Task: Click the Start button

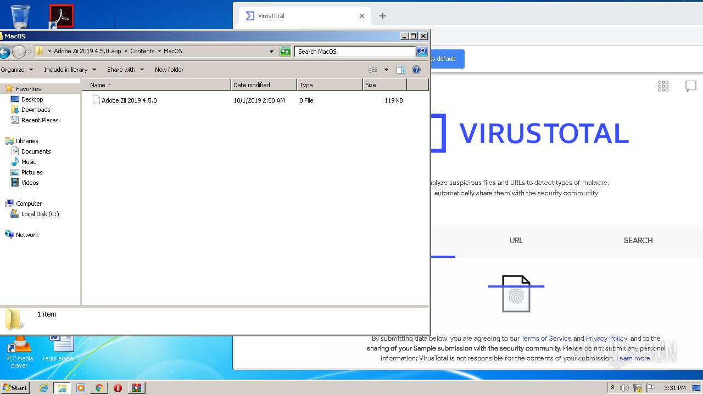Action: click(15, 388)
